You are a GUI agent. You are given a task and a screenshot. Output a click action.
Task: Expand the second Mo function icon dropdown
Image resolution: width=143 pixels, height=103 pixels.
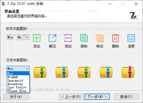coord(23,37)
